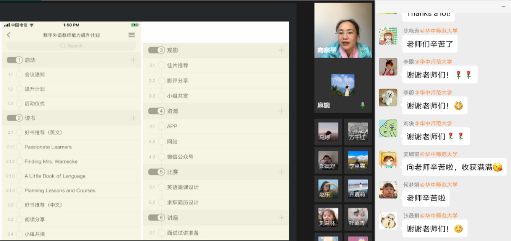Click the plus icon beside 读书 section
This screenshot has height=241, width=511.
tap(133, 118)
